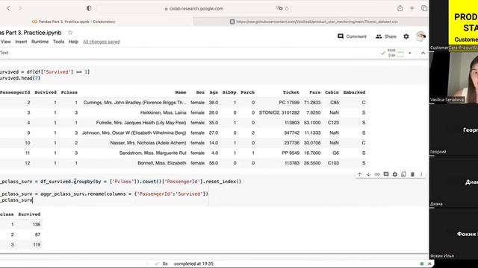Delete the cell with trash icon
Screen dimensions: 478x268
[x=412, y=174]
